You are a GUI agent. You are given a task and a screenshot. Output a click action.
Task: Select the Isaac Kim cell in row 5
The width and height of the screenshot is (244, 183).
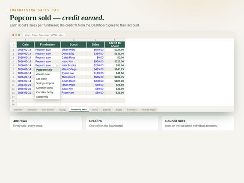tap(74, 62)
